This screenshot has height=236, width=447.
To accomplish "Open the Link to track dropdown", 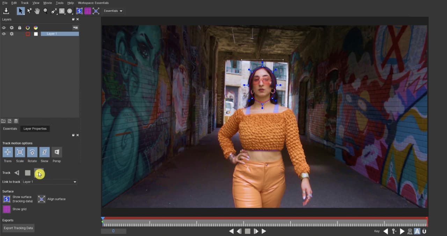I will 49,182.
